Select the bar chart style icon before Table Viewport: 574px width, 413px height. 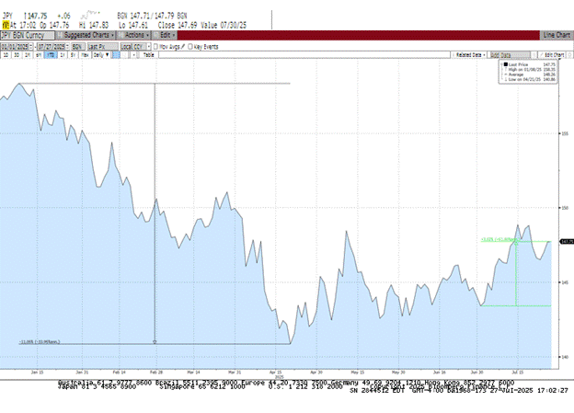(x=124, y=55)
